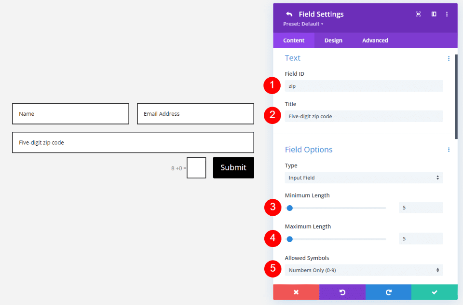463x305 pixels.
Task: Toggle the split view layout icon
Action: [433, 14]
